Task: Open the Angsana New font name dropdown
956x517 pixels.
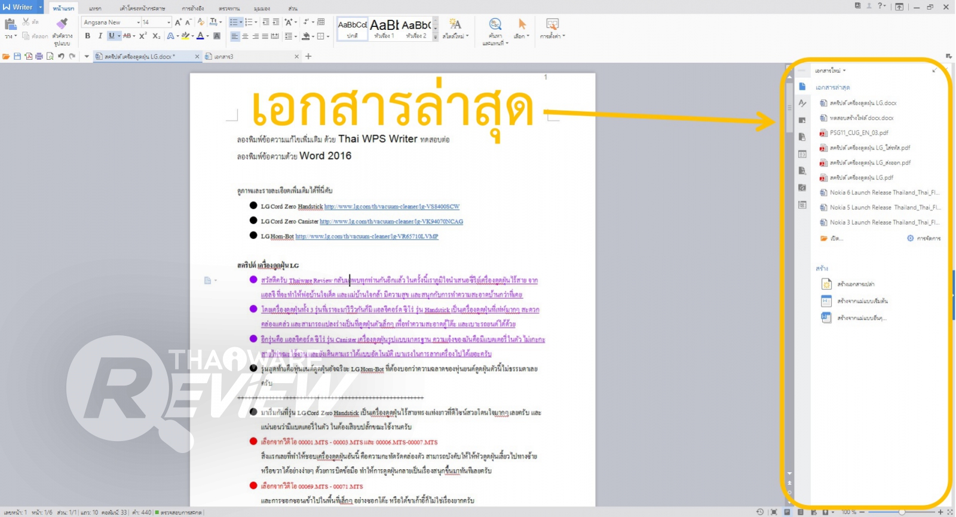Action: (139, 22)
